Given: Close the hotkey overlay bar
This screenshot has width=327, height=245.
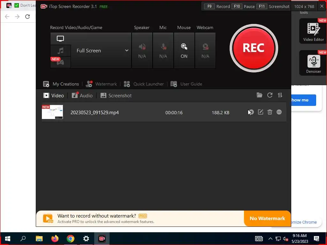Looking at the screenshot, I should 322,6.
